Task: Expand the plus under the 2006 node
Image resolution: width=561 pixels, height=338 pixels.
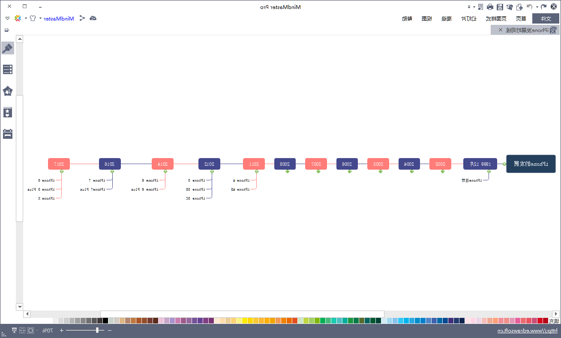Action: point(350,171)
